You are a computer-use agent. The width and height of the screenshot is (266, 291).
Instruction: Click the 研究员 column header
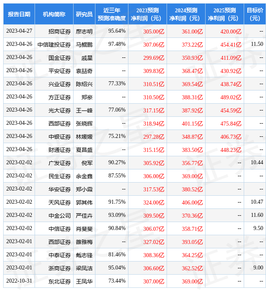point(84,14)
